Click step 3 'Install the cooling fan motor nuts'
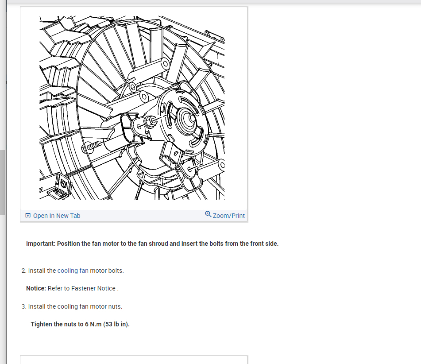 pos(72,306)
